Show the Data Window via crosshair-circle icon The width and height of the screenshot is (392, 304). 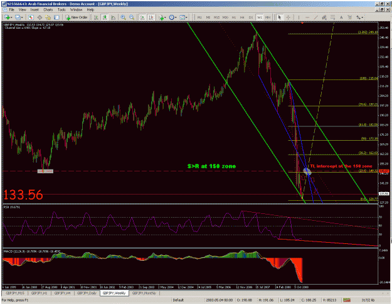click(x=40, y=18)
